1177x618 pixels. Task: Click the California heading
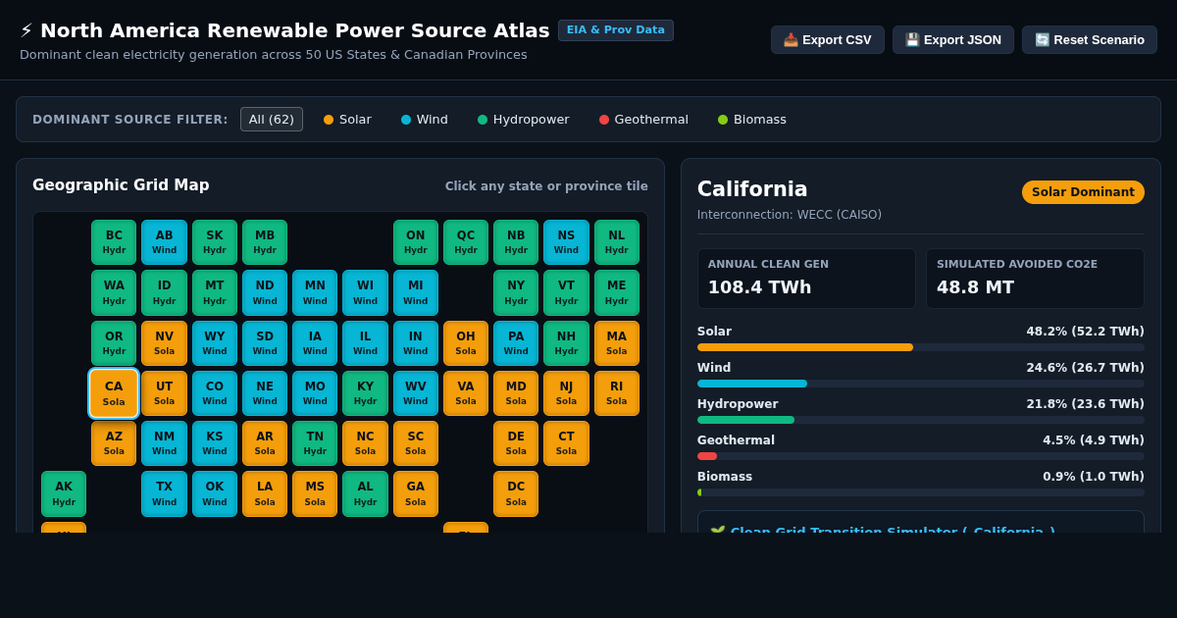point(752,189)
